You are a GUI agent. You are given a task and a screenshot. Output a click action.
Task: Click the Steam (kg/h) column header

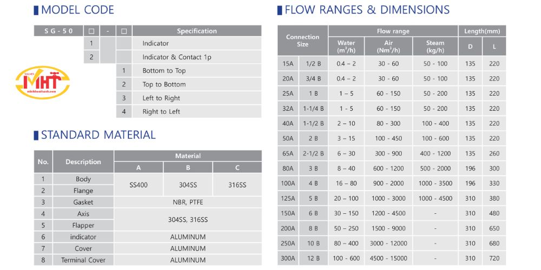click(435, 46)
